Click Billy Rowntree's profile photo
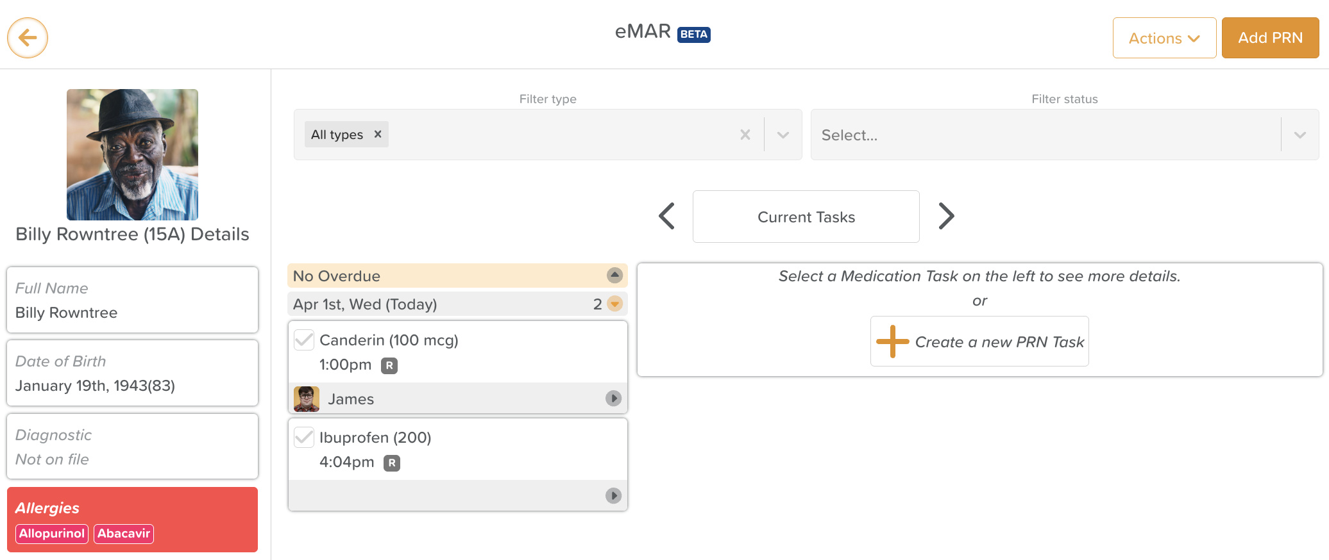Viewport: 1329px width, 560px height. click(132, 154)
